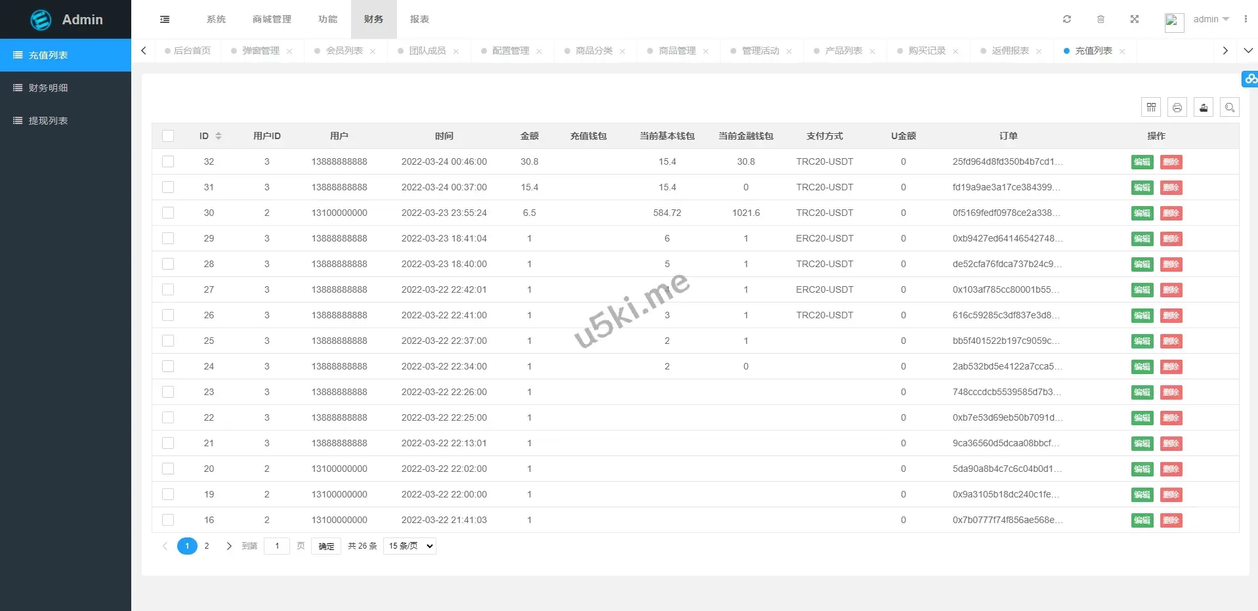Sort the table by the ID column arrows
Screen dimensions: 1258x611
[x=219, y=136]
